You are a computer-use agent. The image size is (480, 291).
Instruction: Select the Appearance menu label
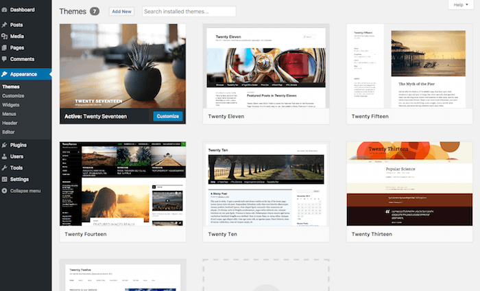click(23, 74)
